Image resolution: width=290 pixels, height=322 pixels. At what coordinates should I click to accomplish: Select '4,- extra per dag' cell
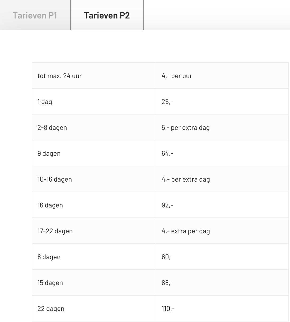pyautogui.click(x=222, y=231)
